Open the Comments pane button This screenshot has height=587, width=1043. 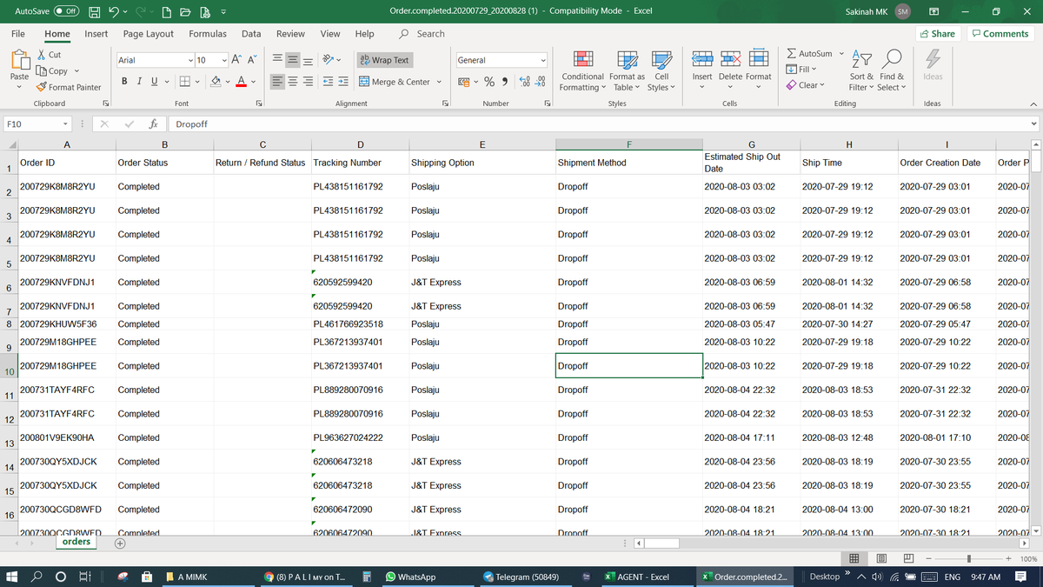(1000, 34)
